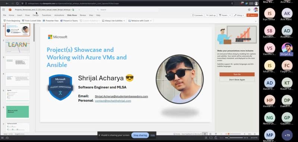Select slide 5 Agenda thumbnail
Screen dimensions: 298x142
[x=18, y=96]
